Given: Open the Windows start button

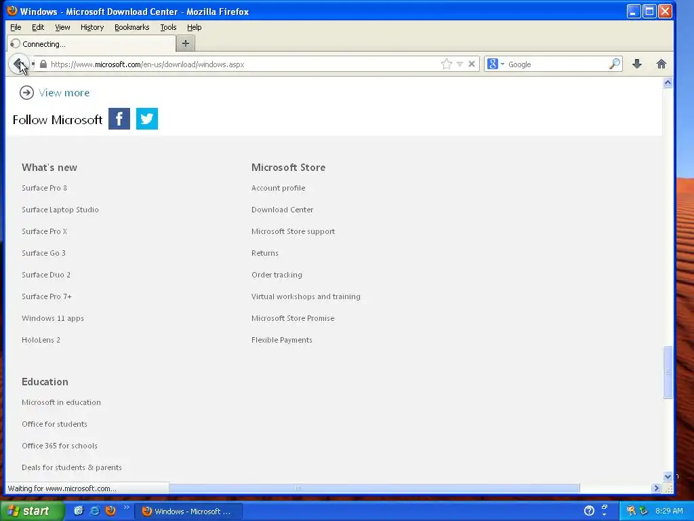Looking at the screenshot, I should 31,512.
